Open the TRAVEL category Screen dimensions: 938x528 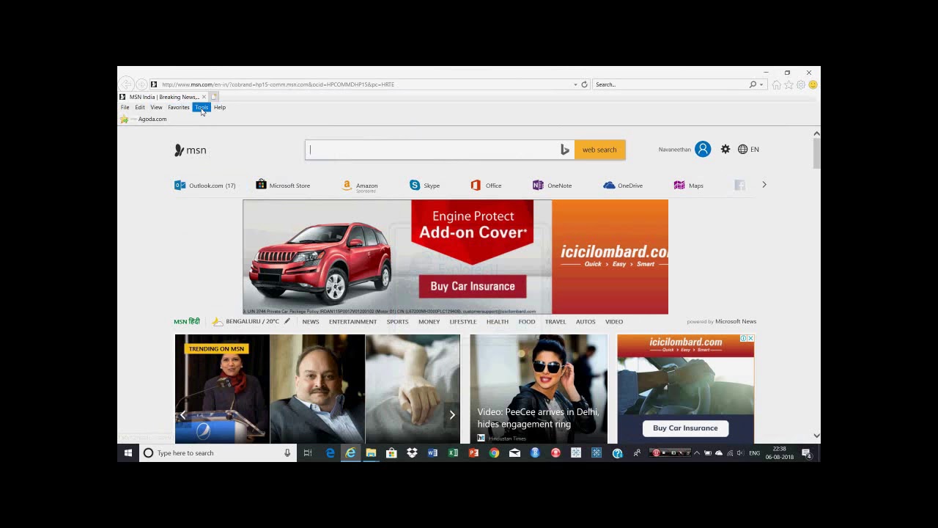click(555, 322)
